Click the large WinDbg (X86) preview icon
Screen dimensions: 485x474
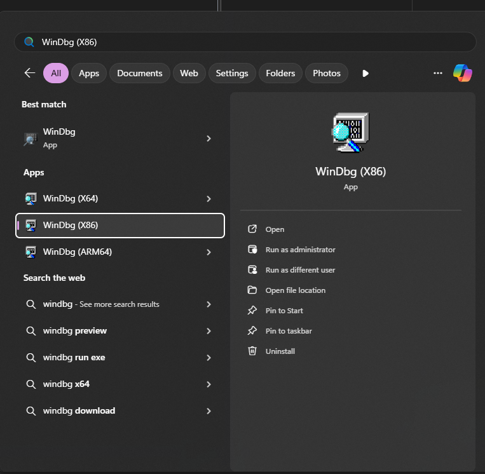point(350,132)
